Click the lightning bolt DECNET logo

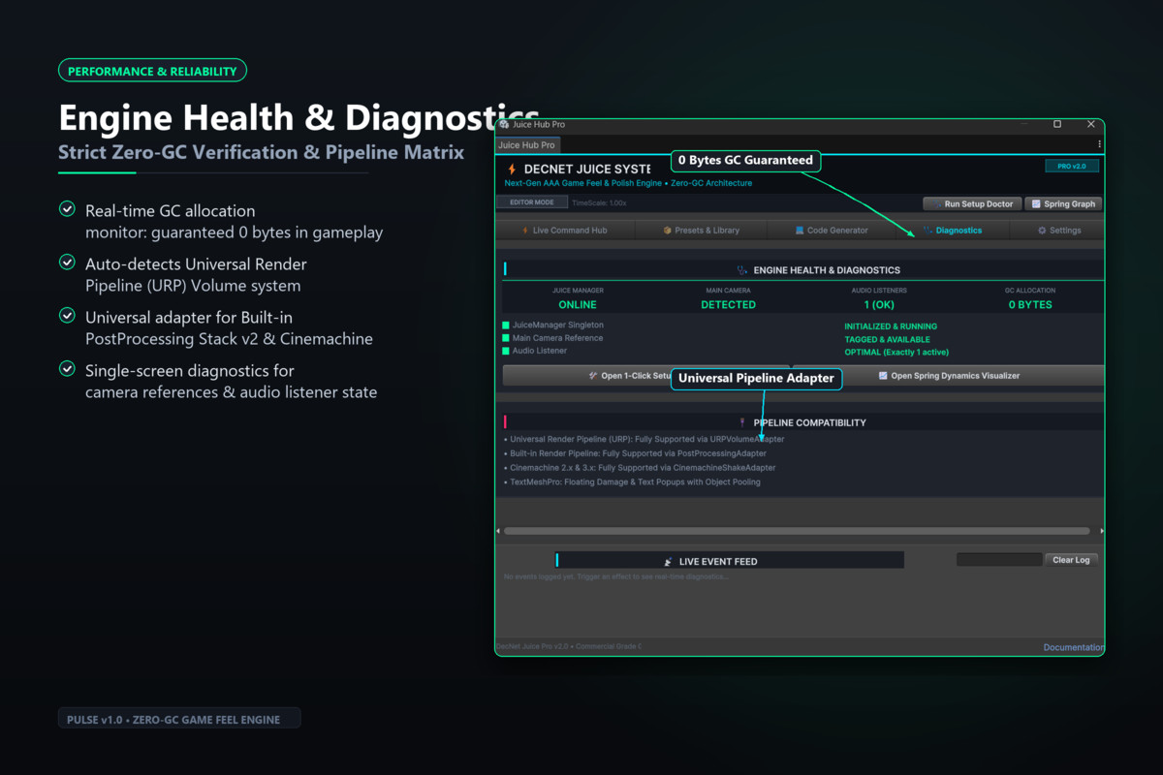pyautogui.click(x=512, y=170)
